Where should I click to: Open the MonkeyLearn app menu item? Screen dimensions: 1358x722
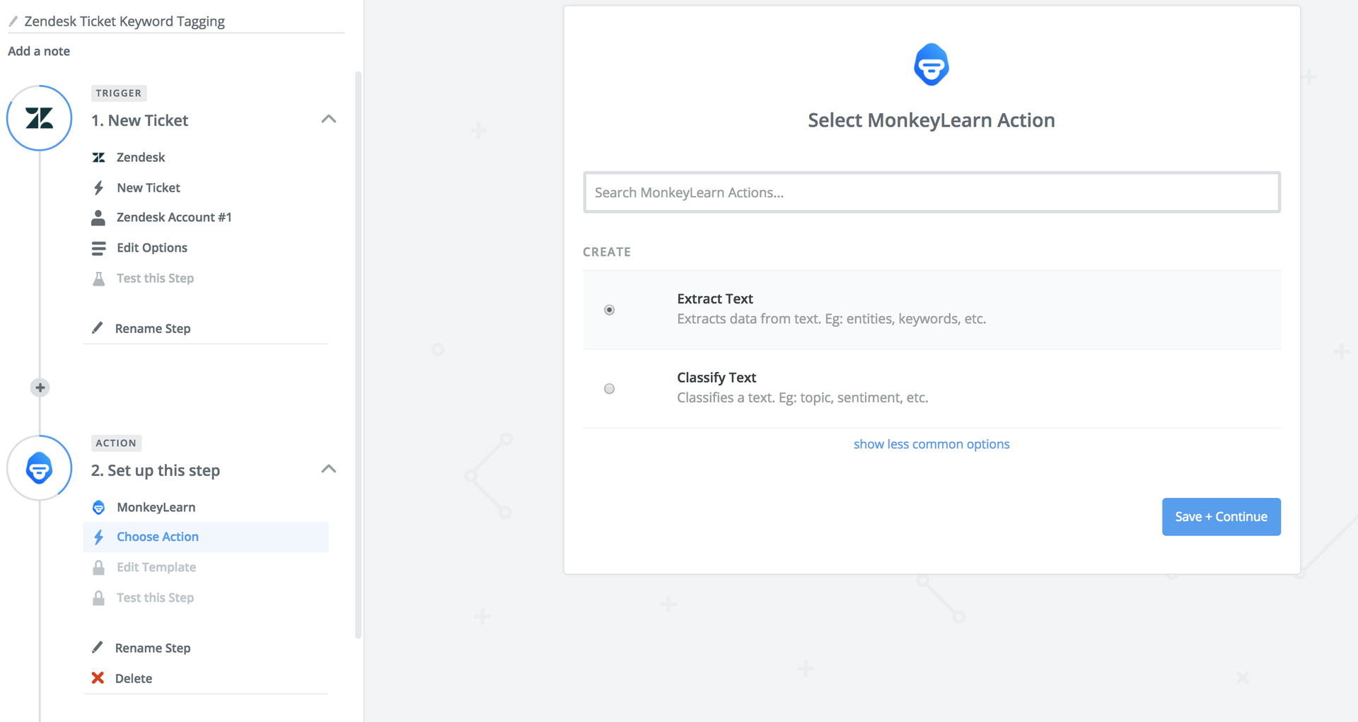156,508
